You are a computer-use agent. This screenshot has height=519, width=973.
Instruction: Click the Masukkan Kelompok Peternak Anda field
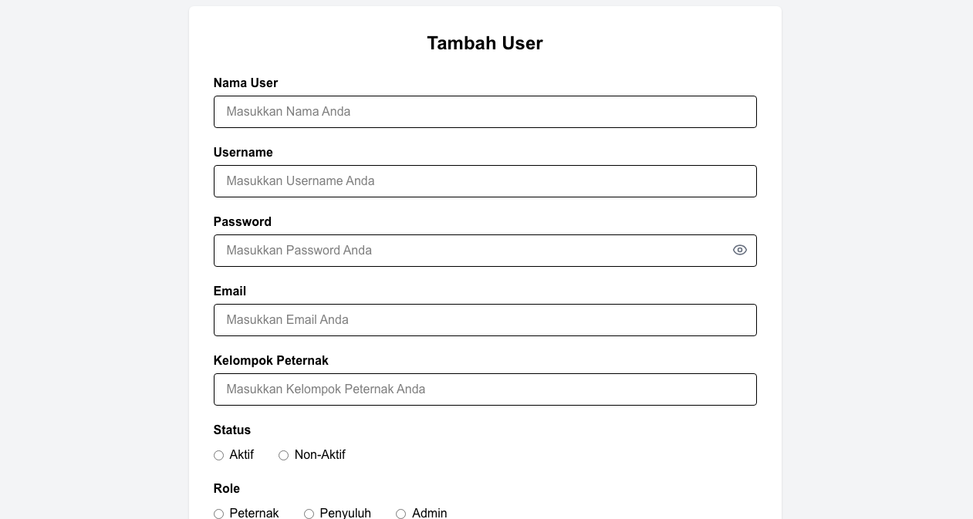point(485,389)
